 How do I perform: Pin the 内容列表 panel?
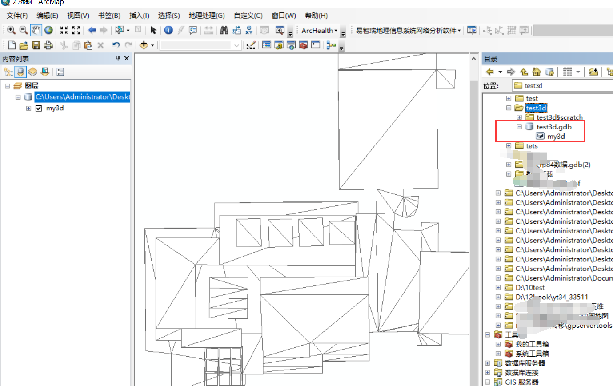click(x=118, y=58)
